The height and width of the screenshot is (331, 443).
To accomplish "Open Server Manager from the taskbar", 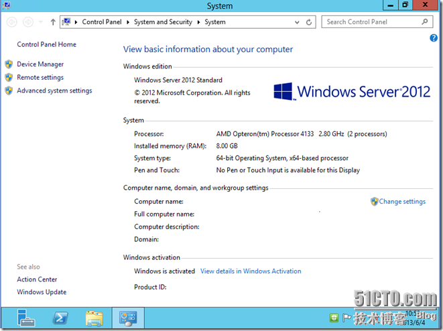I will [x=25, y=318].
